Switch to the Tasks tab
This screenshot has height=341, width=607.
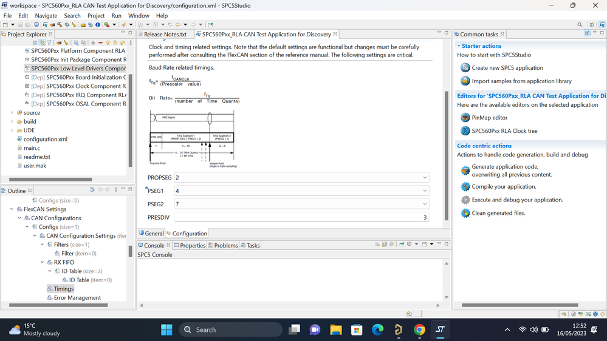250,245
